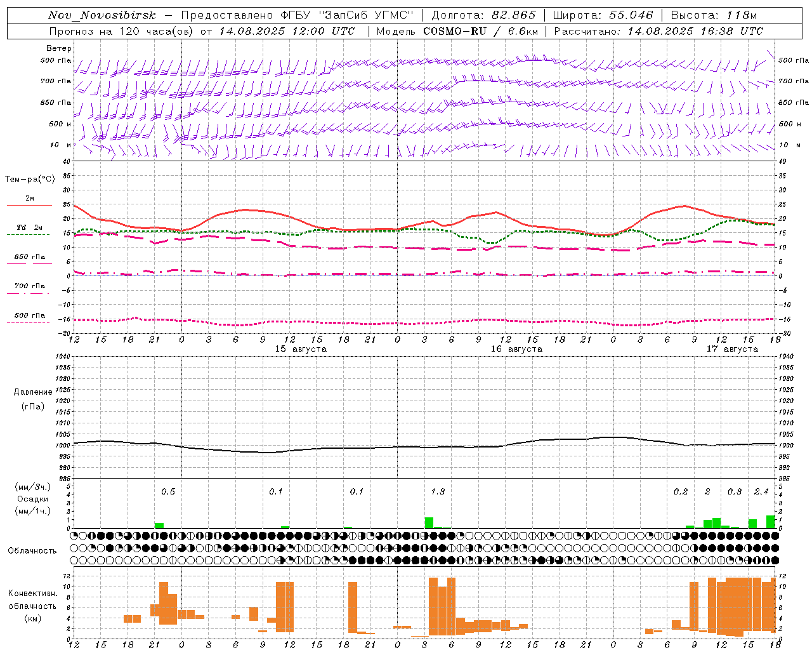The width and height of the screenshot is (812, 650).
Task: Click the 2.4 precipitation total
Action: click(x=761, y=492)
